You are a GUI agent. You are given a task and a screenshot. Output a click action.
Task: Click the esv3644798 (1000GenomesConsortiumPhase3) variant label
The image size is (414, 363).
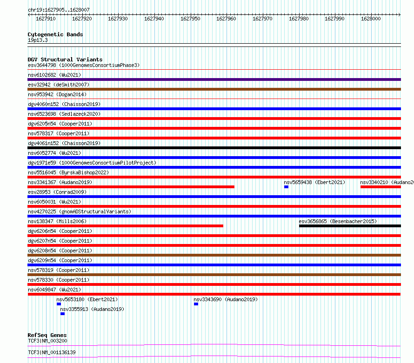pos(84,65)
